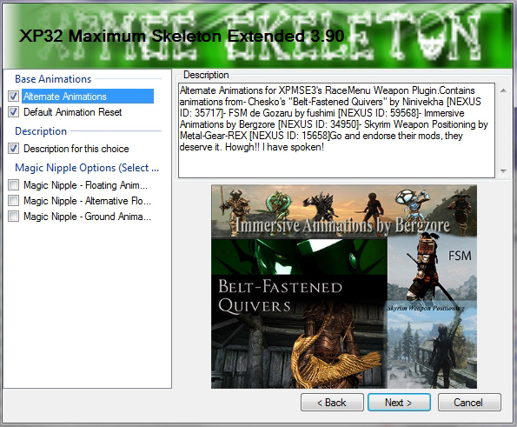This screenshot has width=517, height=427.
Task: Select the Magic Nipple - Floating Anim label
Action: 85,185
